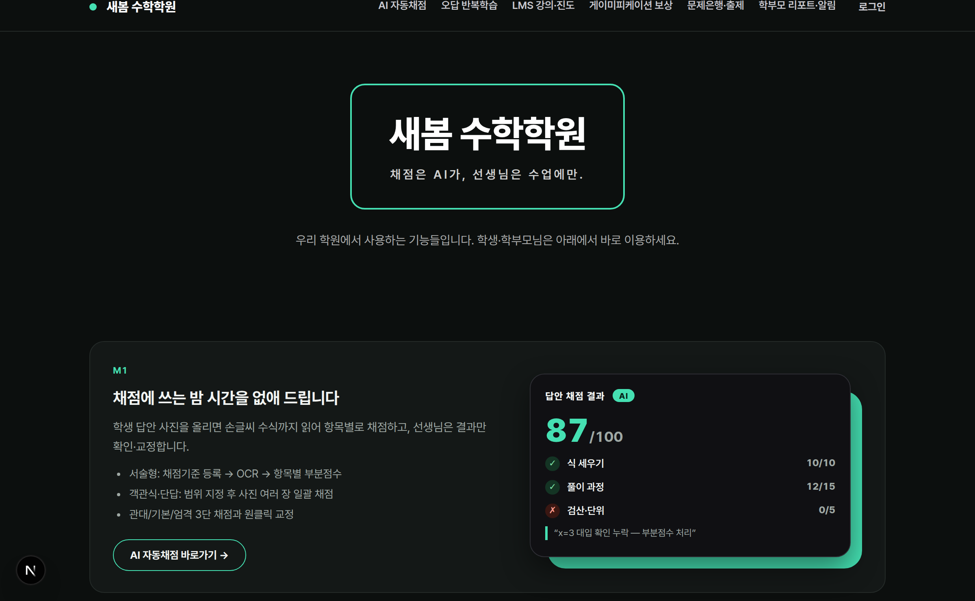Viewport: 975px width, 601px height.
Task: Click the intro text 우리 학원에서 사용하는 기능들입니다
Action: (x=384, y=240)
